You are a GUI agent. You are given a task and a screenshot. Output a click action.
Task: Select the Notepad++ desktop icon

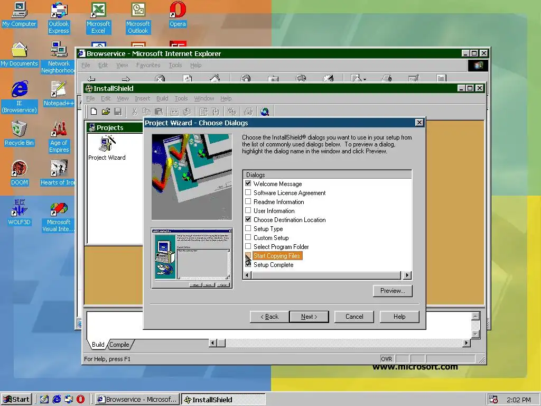tap(59, 94)
